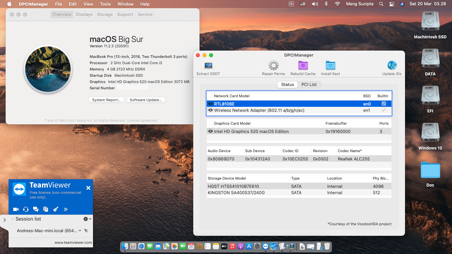Image resolution: width=452 pixels, height=254 pixels.
Task: Toggle Builtin checkbox for RTL8106E row
Action: pos(384,104)
